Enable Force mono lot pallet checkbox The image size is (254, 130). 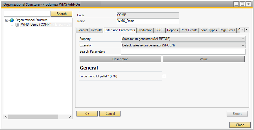point(165,76)
